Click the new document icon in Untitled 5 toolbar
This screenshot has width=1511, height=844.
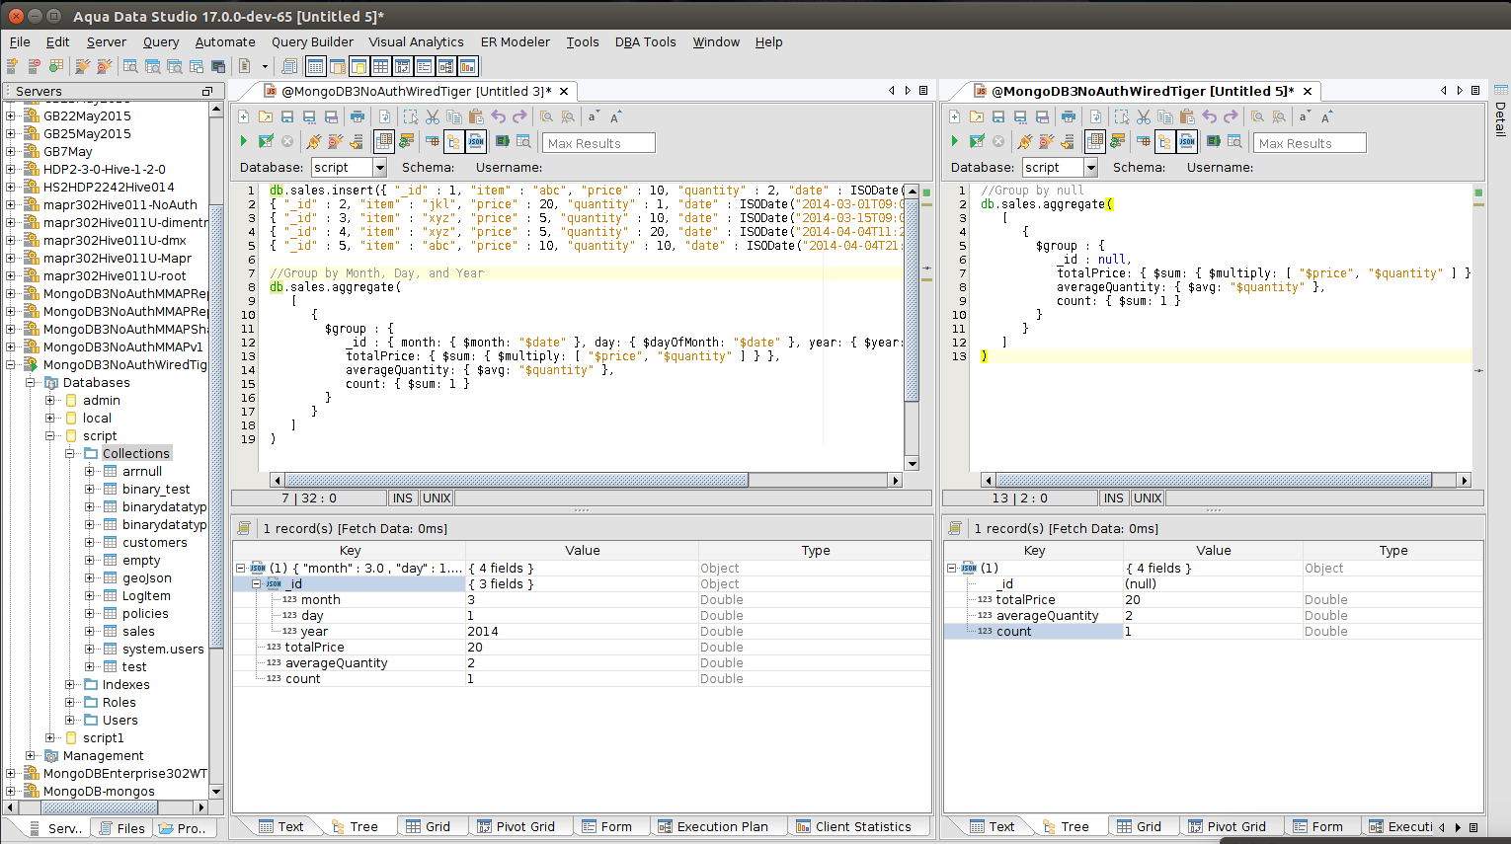pyautogui.click(x=955, y=116)
